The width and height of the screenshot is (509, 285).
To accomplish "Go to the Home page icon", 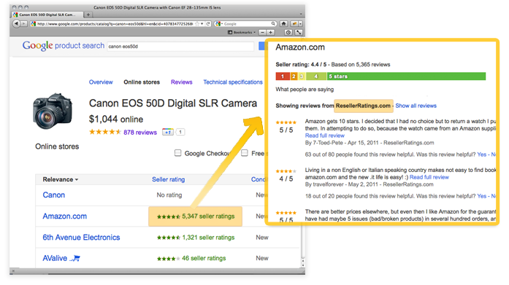I will pyautogui.click(x=284, y=23).
